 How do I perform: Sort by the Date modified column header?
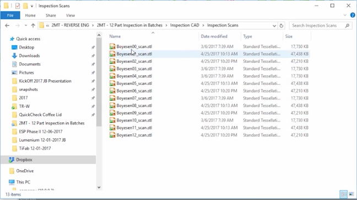[214, 36]
